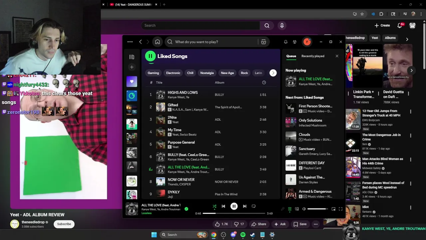This screenshot has height=240, width=426.
Task: Show more genre filters with arrow
Action: pos(273,73)
